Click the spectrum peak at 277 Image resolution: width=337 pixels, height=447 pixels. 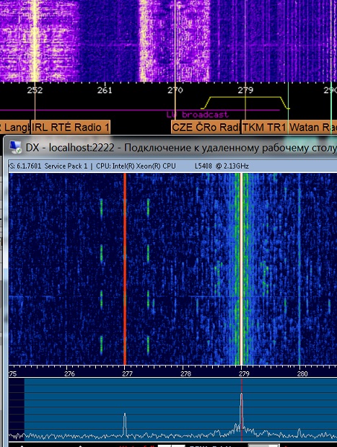125,424
